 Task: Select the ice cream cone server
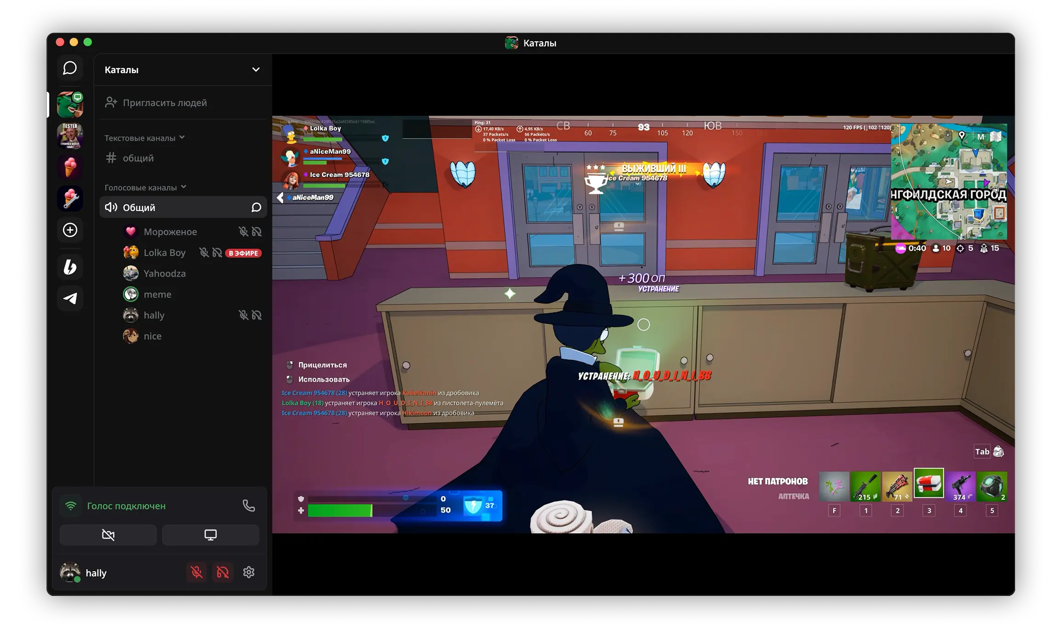tap(70, 167)
